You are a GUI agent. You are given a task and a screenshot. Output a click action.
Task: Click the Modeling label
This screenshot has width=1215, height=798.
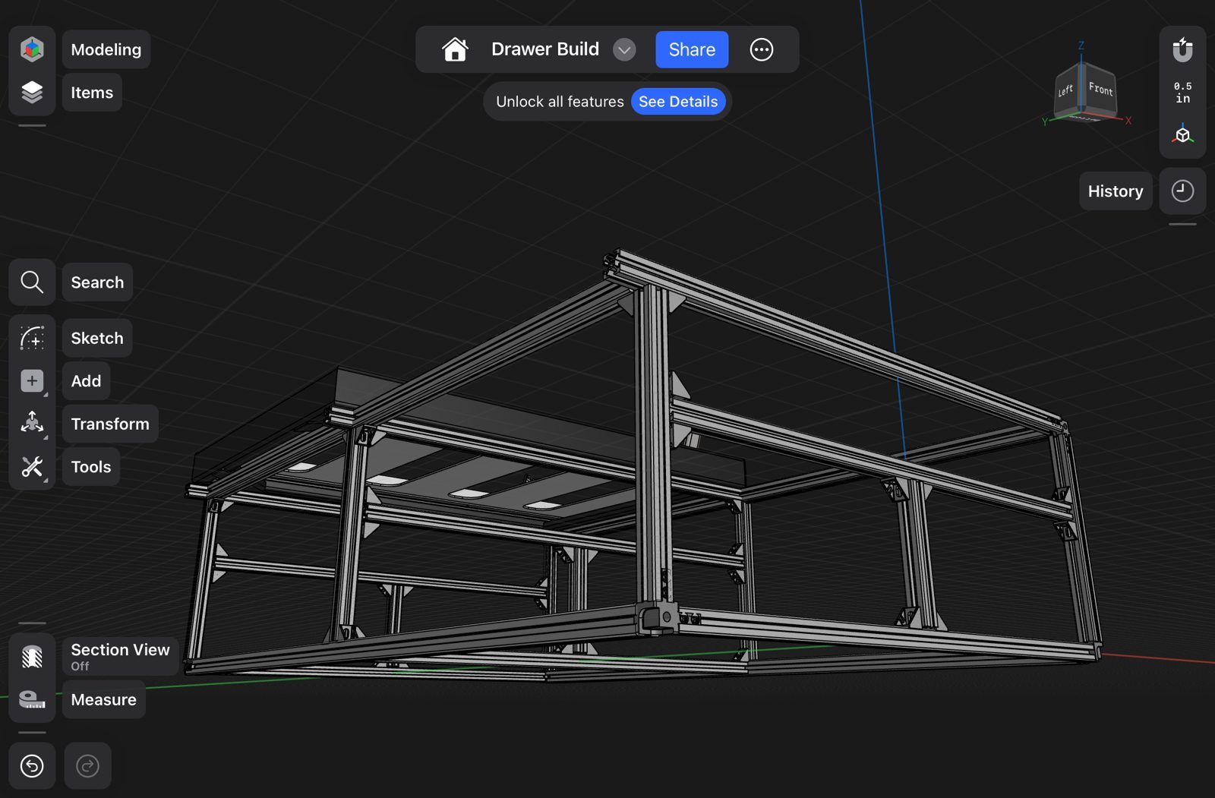pyautogui.click(x=106, y=49)
